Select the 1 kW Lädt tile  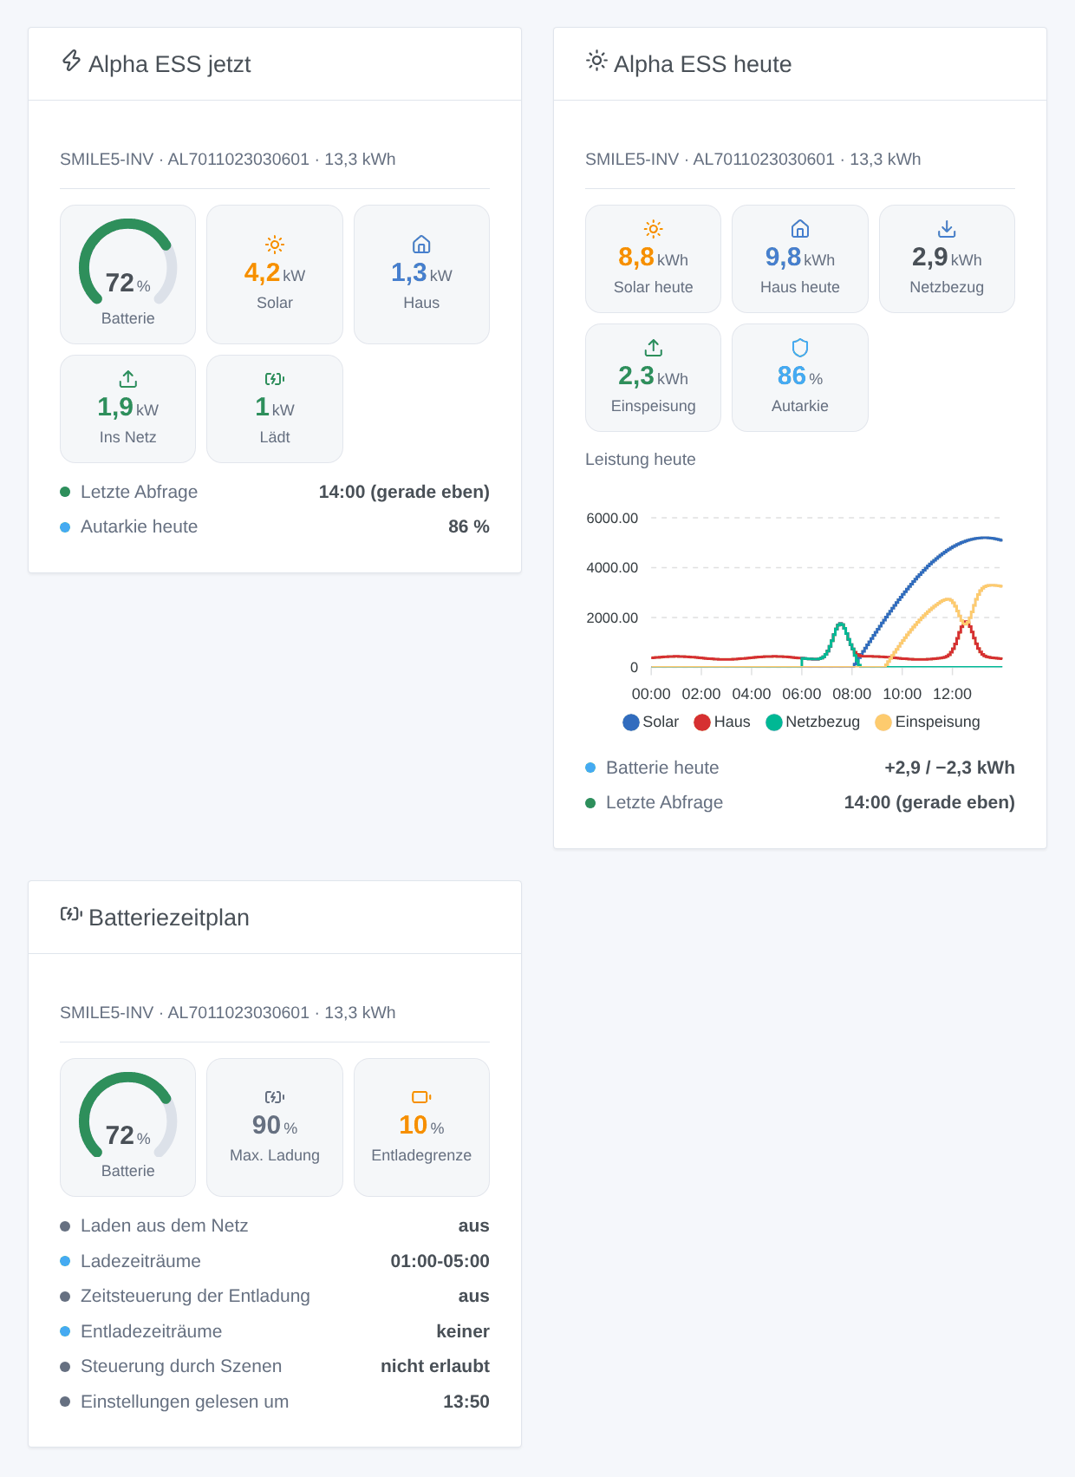coord(275,408)
